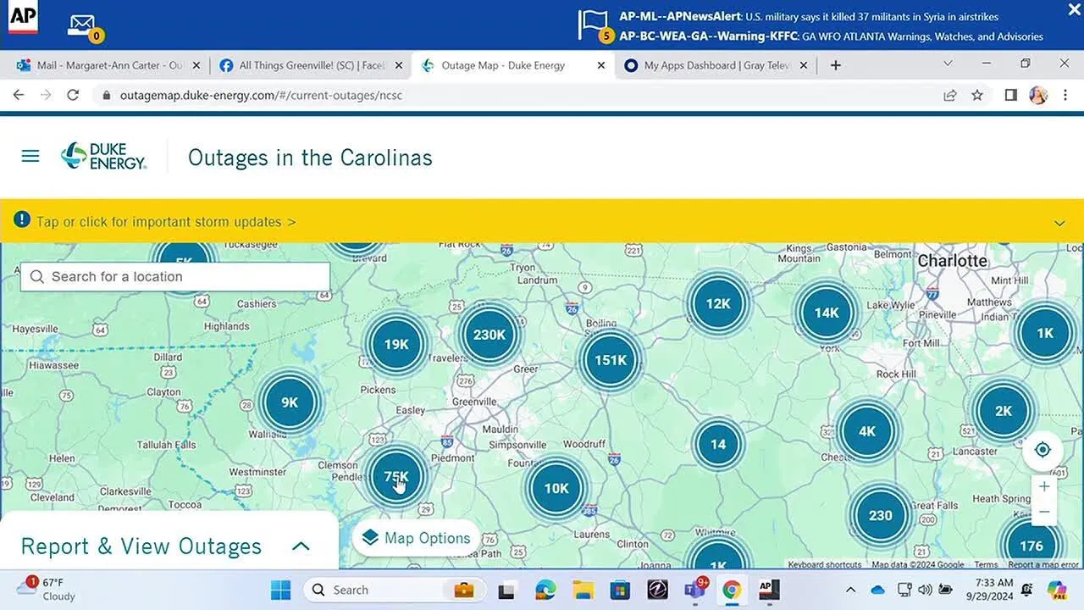Click the Charlotte city label on map

[953, 260]
